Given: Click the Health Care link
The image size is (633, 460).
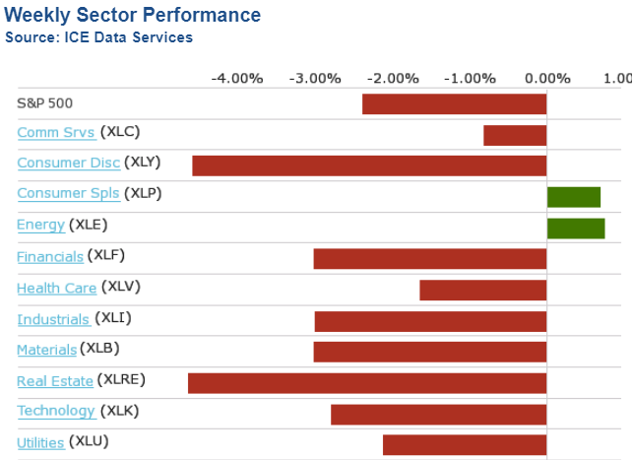Looking at the screenshot, I should (x=56, y=288).
